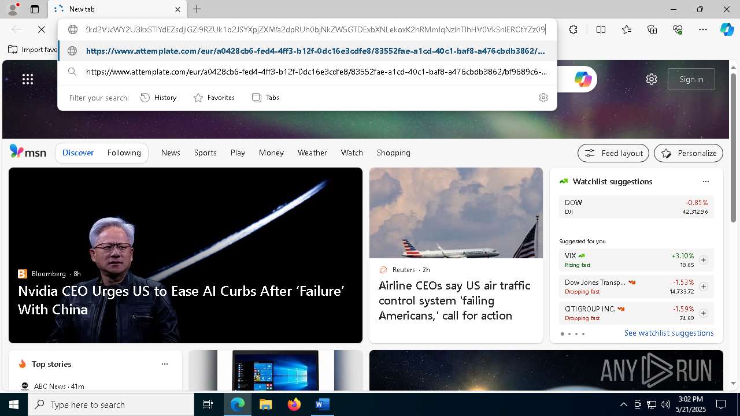This screenshot has height=416, width=740.
Task: Close the New tab
Action: 177,9
